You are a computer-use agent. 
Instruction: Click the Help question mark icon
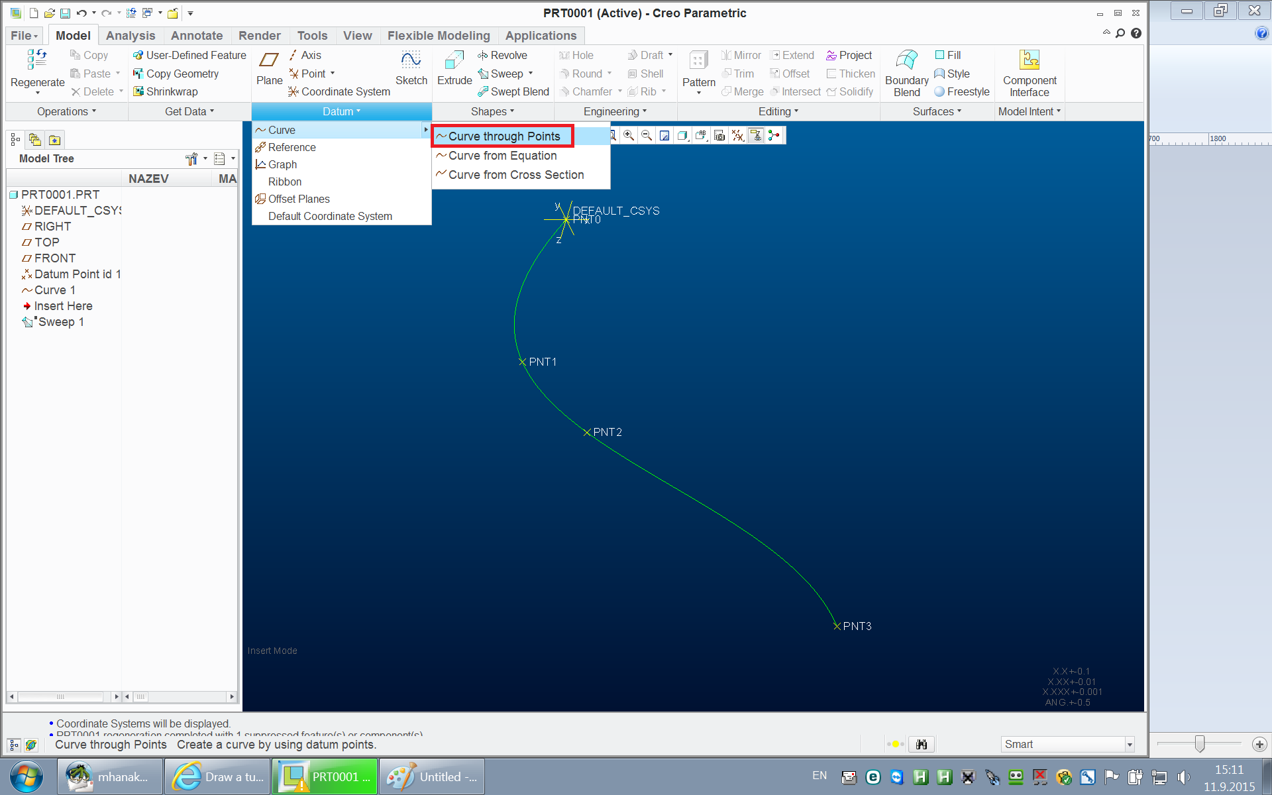click(1136, 33)
